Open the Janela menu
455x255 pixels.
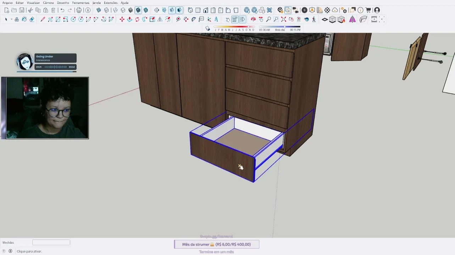(96, 3)
